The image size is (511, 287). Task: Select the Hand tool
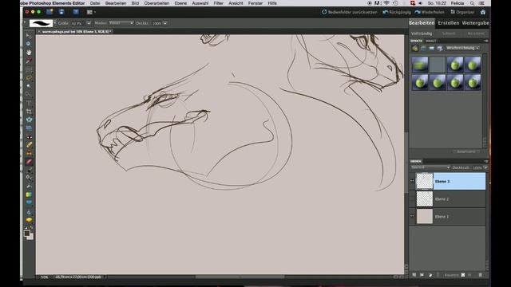[x=29, y=52]
